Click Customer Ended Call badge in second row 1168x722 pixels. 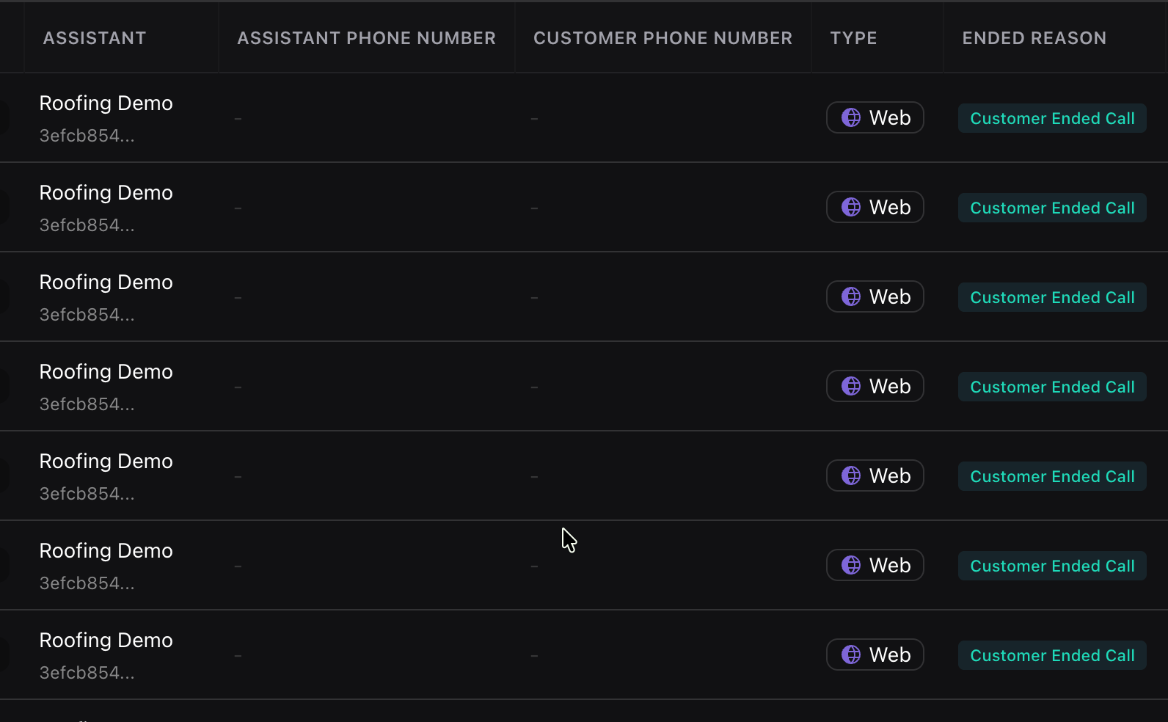[x=1052, y=208]
